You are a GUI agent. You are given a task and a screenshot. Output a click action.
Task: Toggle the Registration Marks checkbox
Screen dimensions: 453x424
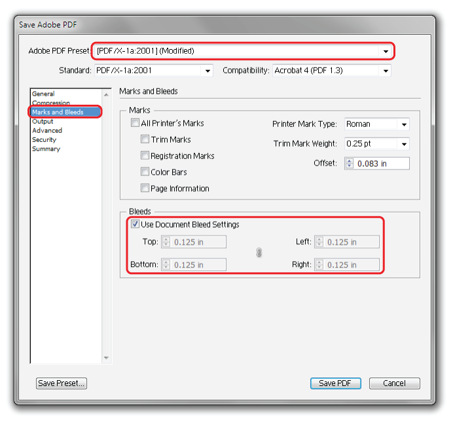coord(145,156)
